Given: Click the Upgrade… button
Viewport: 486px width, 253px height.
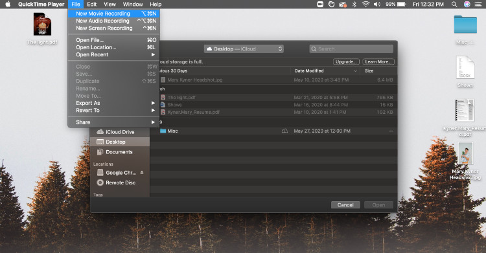Looking at the screenshot, I should pos(346,61).
